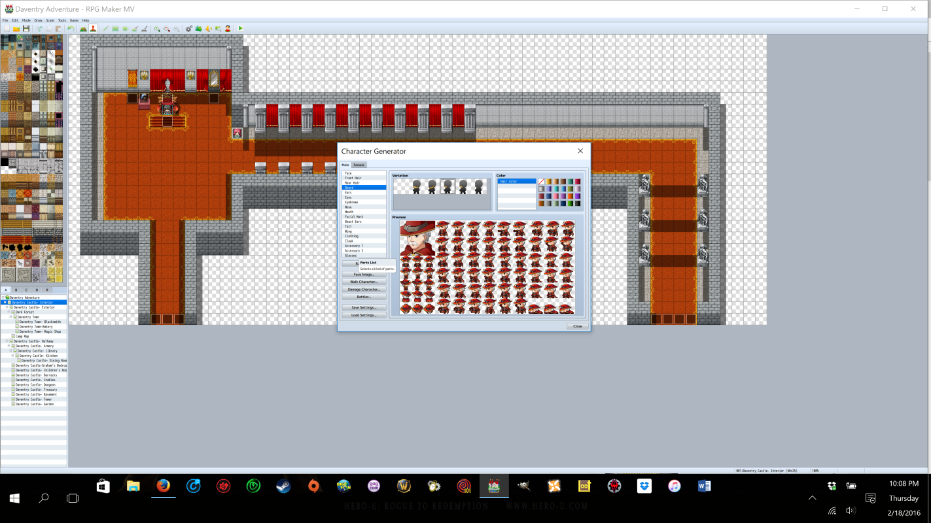The image size is (931, 523).
Task: Collapse the Daventry Castle- Kitchen node
Action: 12,356
